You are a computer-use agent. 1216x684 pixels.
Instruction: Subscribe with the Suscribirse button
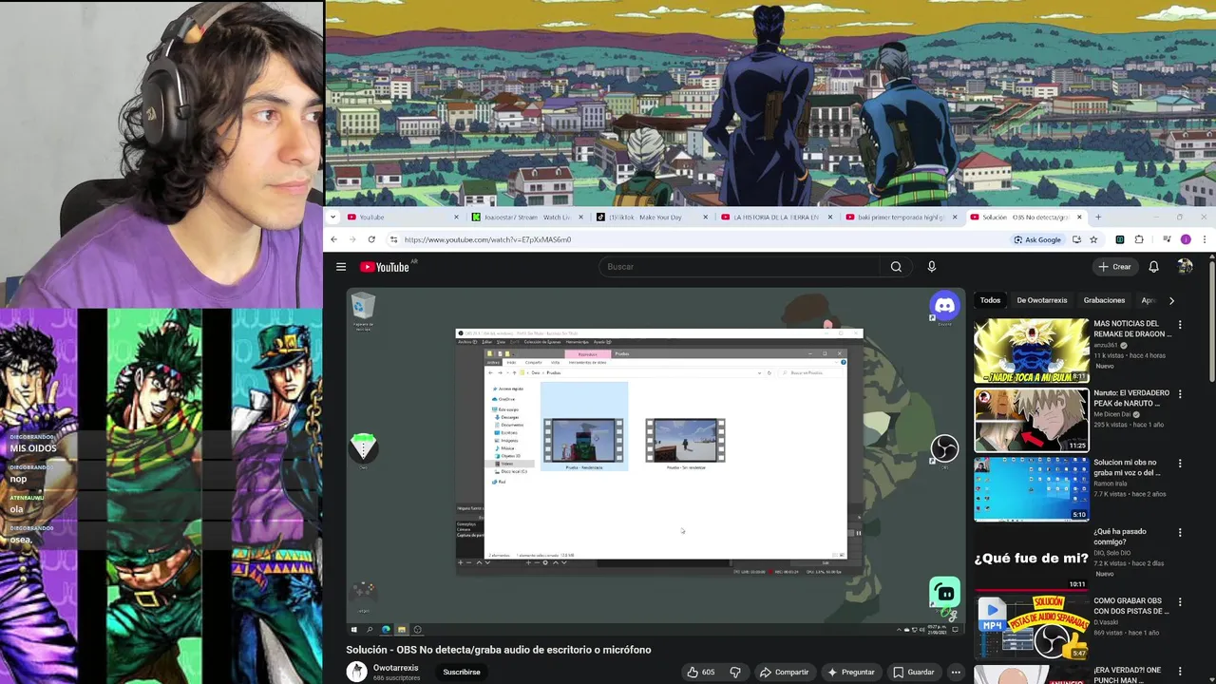pyautogui.click(x=462, y=672)
